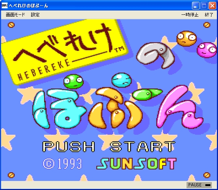Screen dimensions: 218x190
Task: Click the window title へべれけのぽぷーん
Action: click(29, 6)
